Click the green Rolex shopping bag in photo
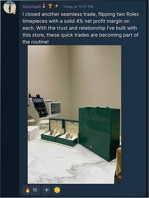Screen dimensions: 149x198 [99, 134]
